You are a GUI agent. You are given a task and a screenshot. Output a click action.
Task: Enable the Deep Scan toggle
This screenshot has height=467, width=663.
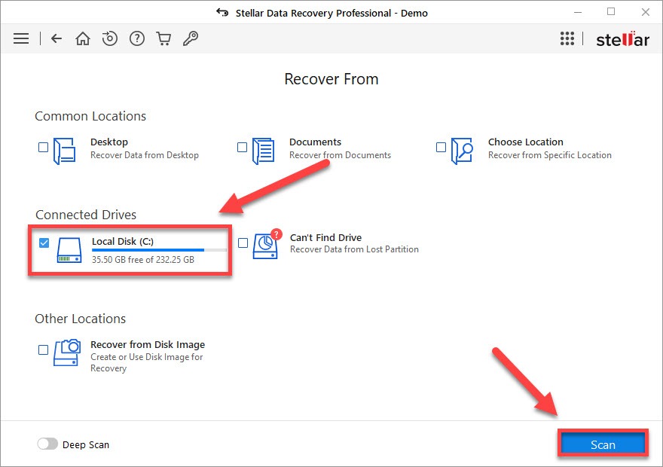pyautogui.click(x=47, y=444)
